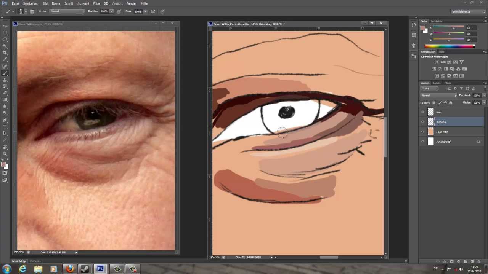Select the Gradient tool
Screen dimensions: 488x274
[x=5, y=100]
